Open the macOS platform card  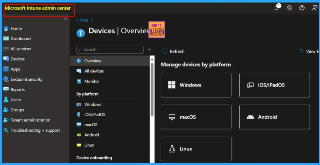pos(196,117)
